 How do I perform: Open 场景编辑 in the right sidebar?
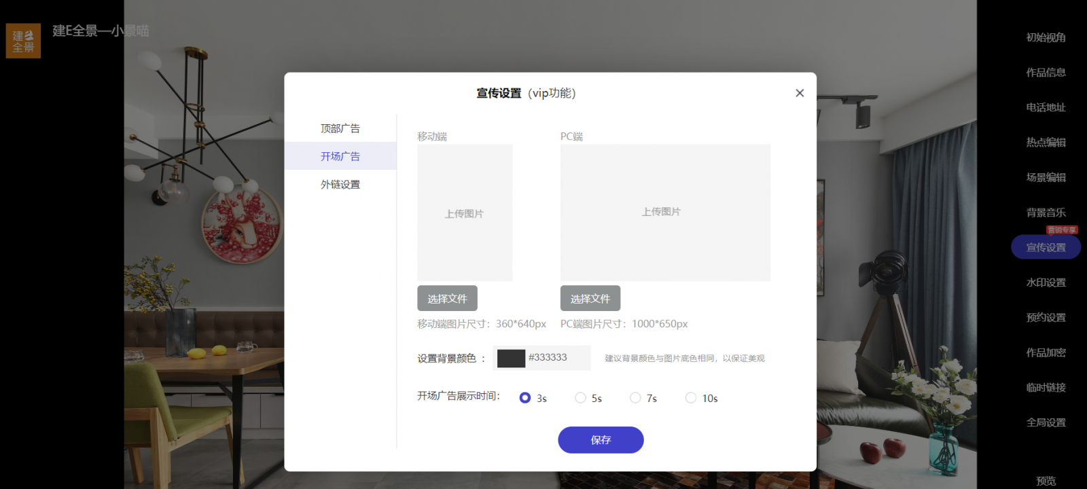pyautogui.click(x=1046, y=177)
